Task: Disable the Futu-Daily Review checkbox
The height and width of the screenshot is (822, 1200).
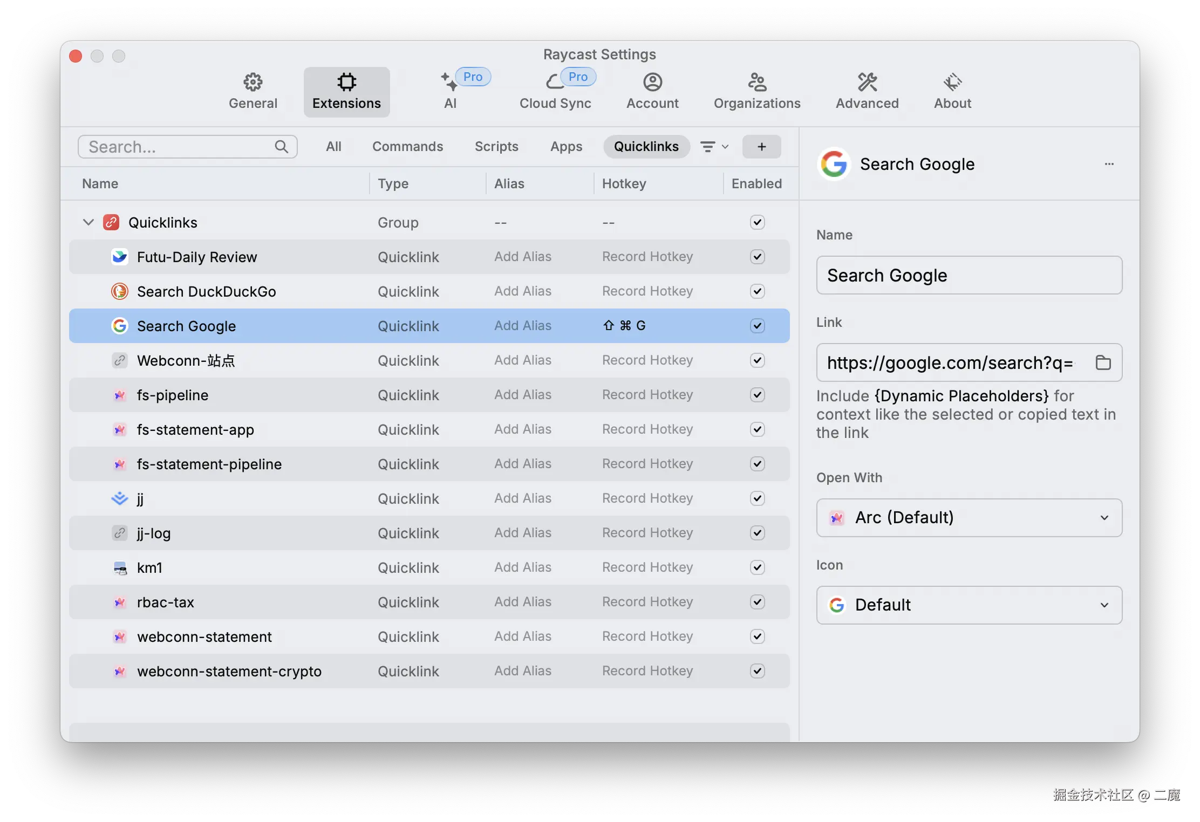Action: pos(757,257)
